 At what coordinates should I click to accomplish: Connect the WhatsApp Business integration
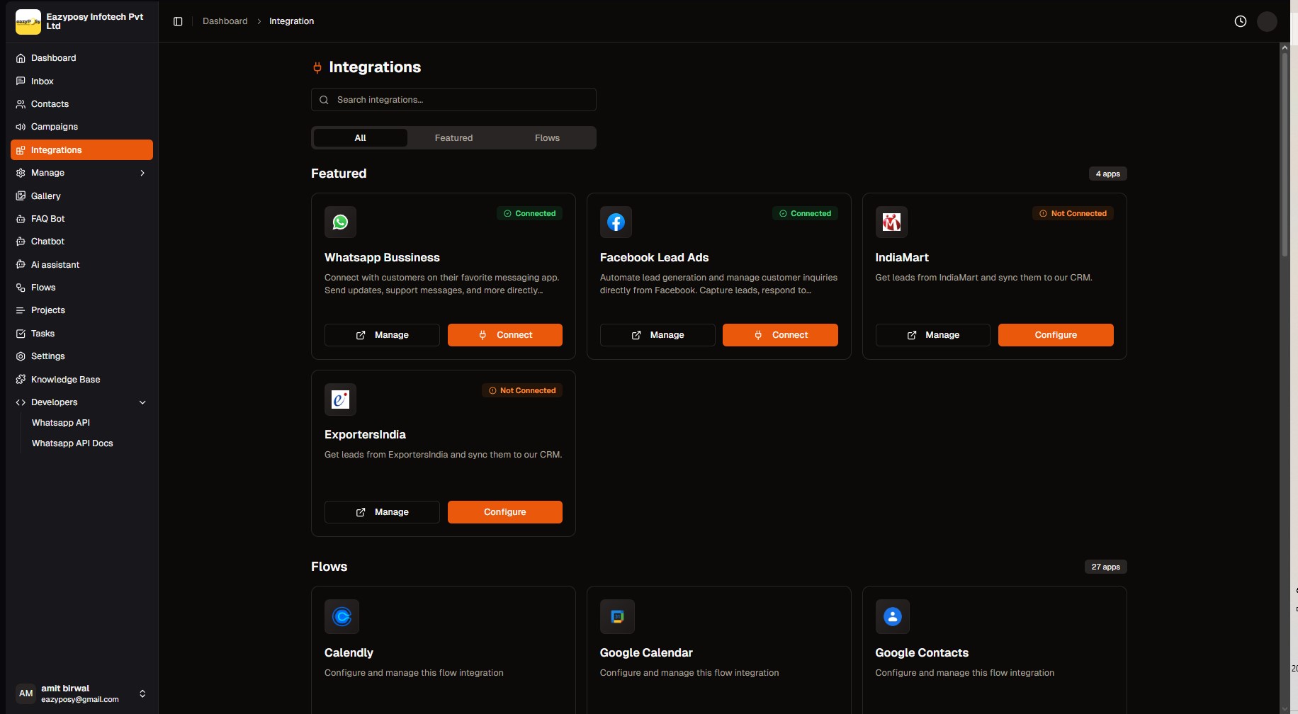[x=504, y=334]
